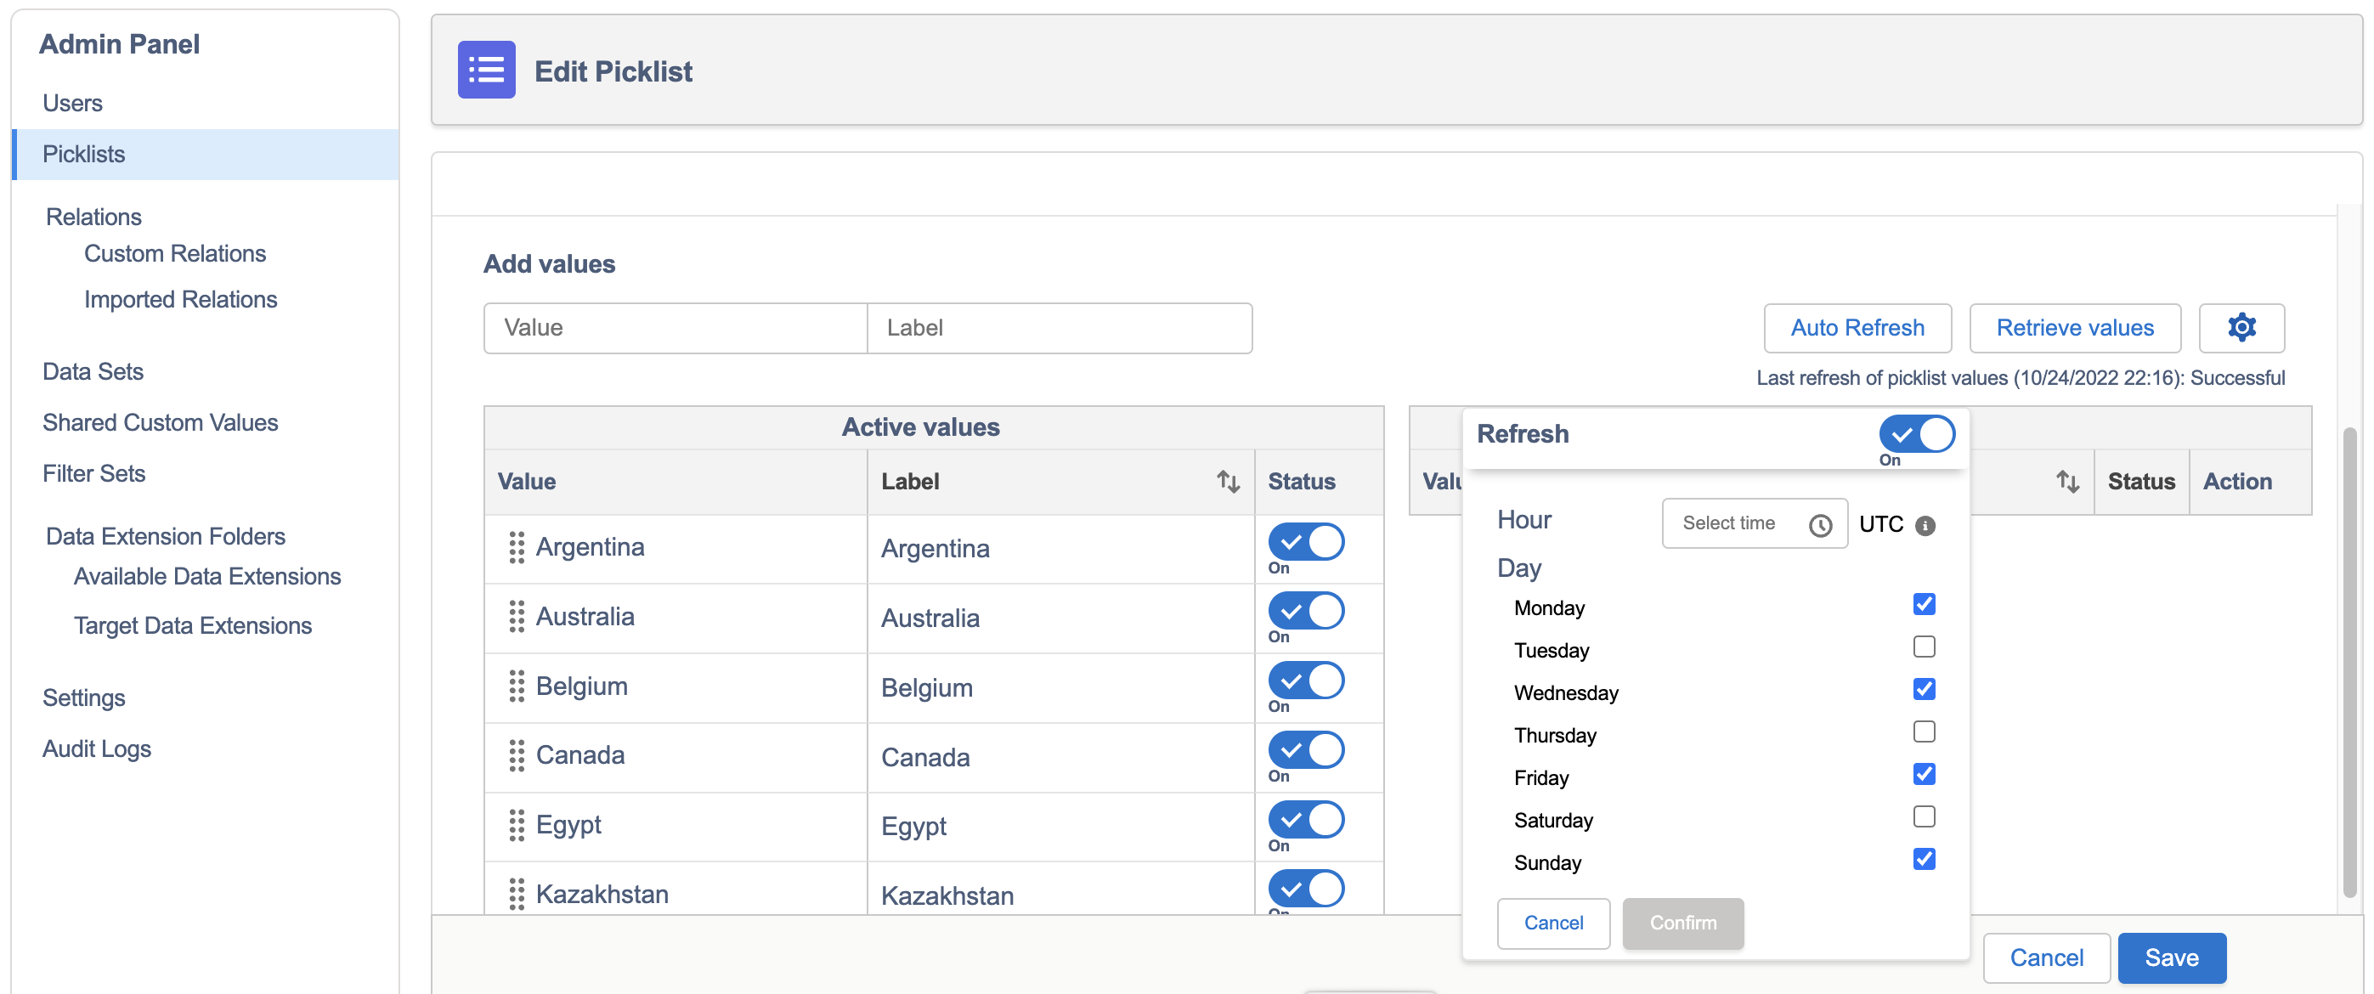Screen dimensions: 2374x994
Task: Toggle Kazakhstan status switch
Action: [x=1306, y=889]
